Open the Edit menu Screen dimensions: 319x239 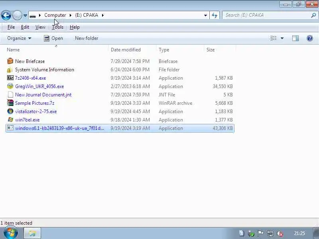coord(25,27)
